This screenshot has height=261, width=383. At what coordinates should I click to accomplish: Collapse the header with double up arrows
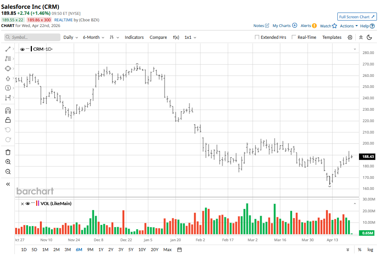click(361, 37)
